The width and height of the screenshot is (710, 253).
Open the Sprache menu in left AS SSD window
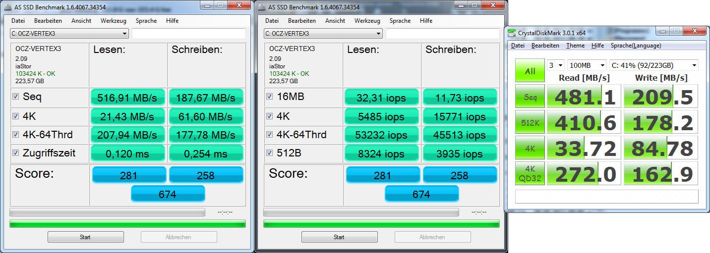pyautogui.click(x=146, y=21)
